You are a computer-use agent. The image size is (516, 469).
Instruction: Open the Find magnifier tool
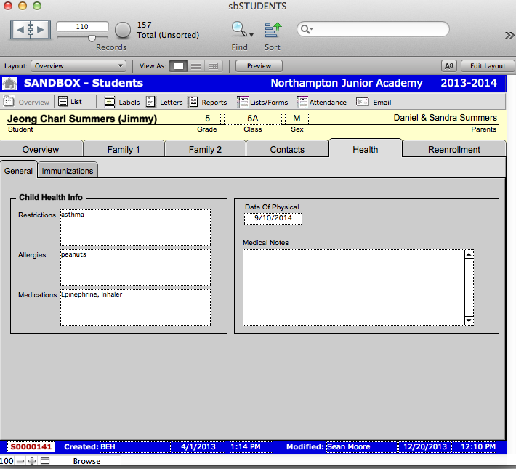coord(238,30)
